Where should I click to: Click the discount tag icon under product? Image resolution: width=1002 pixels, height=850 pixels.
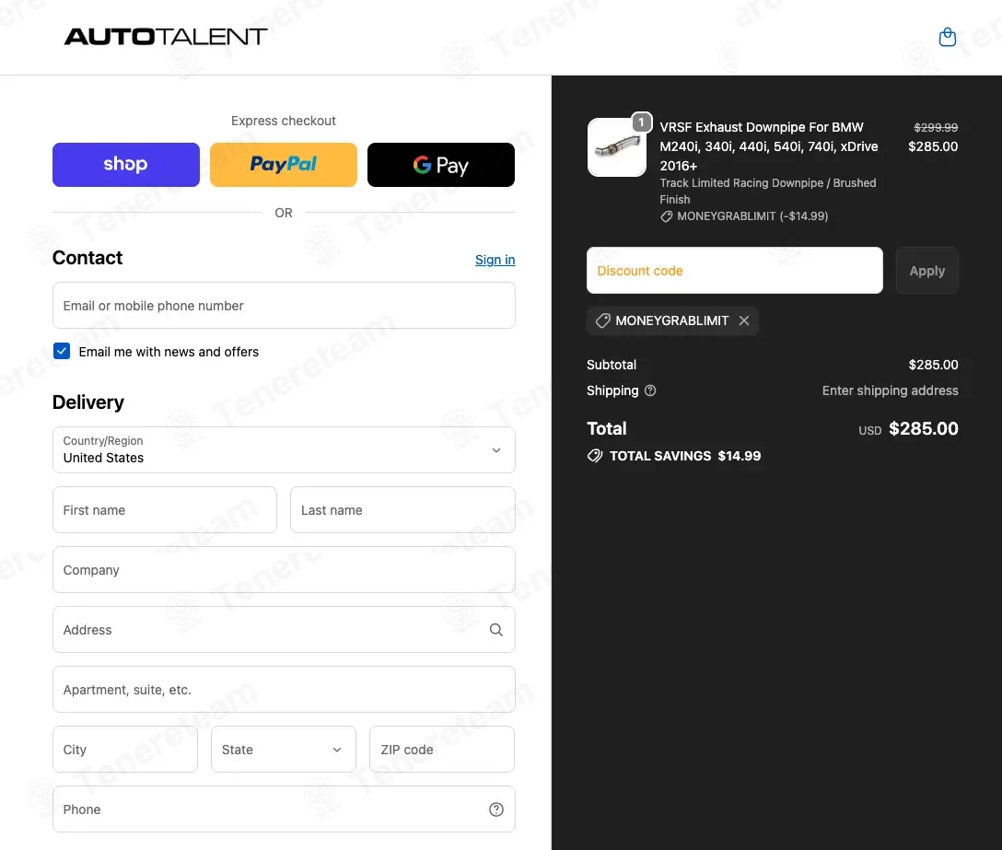coord(666,216)
